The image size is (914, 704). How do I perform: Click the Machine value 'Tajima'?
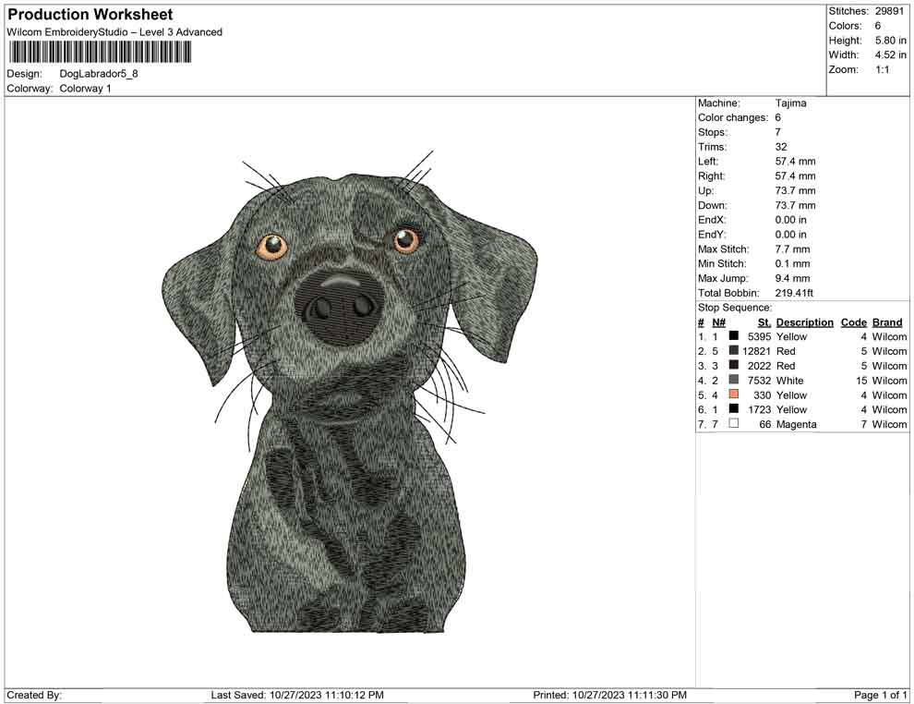pyautogui.click(x=790, y=103)
